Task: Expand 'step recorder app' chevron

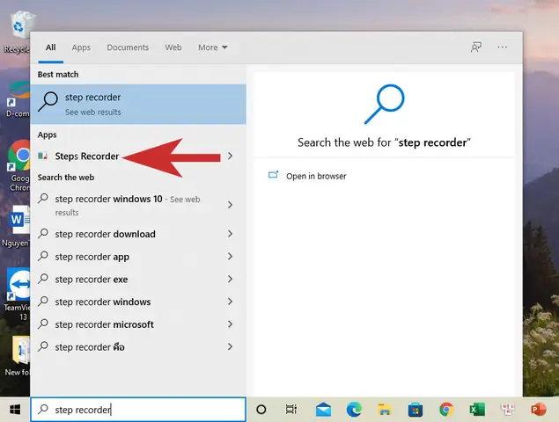Action: pyautogui.click(x=231, y=257)
